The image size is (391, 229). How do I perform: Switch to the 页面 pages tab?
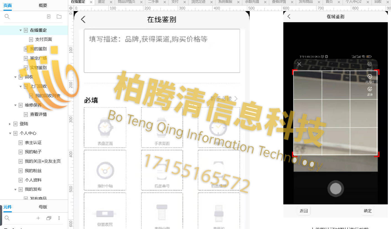[7, 5]
